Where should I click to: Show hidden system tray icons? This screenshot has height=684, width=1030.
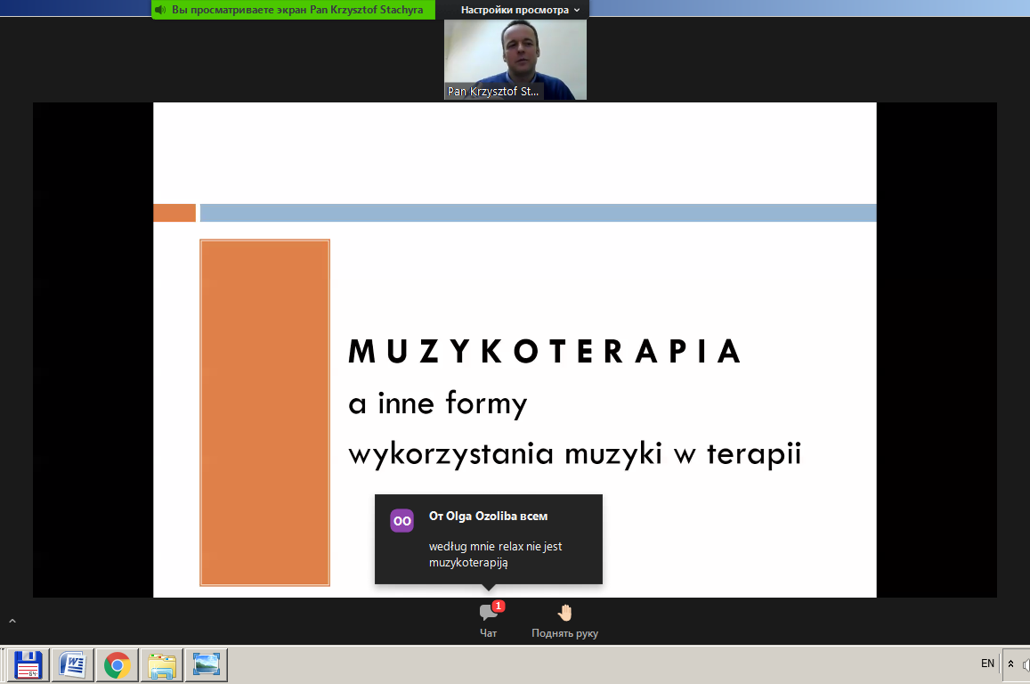coord(1010,664)
